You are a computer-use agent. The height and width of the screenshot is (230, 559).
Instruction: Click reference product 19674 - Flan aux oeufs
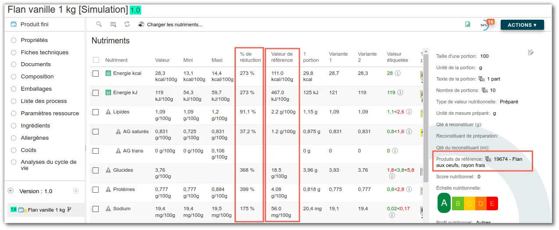point(479,162)
